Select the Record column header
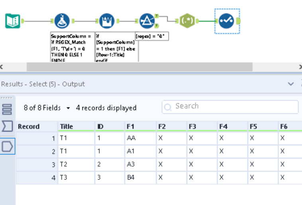The width and height of the screenshot is (302, 205). [29, 126]
